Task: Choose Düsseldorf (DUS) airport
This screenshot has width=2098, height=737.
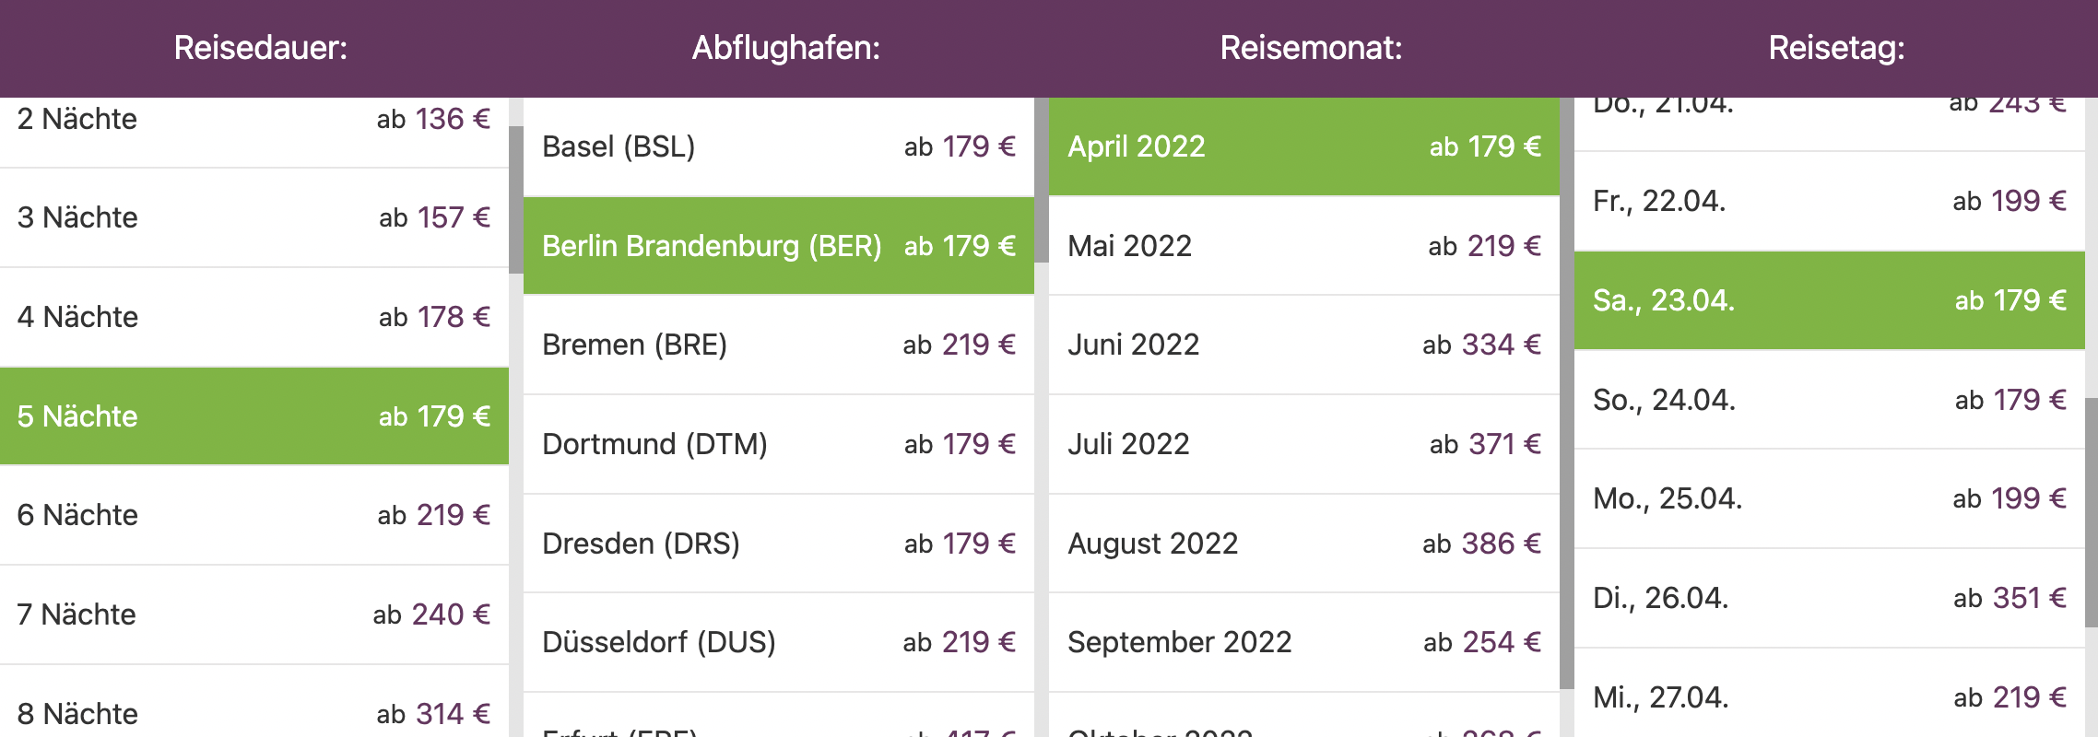Action: click(x=779, y=642)
